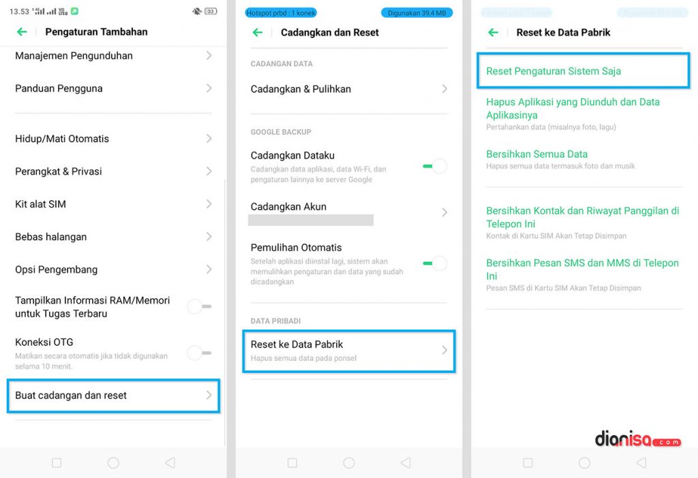Tap back arrow beside Reset ke Data Pabrik
The width and height of the screenshot is (698, 478).
tap(493, 32)
